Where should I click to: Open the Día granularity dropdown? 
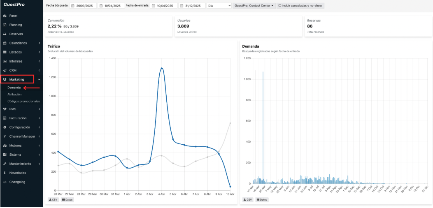pos(219,6)
